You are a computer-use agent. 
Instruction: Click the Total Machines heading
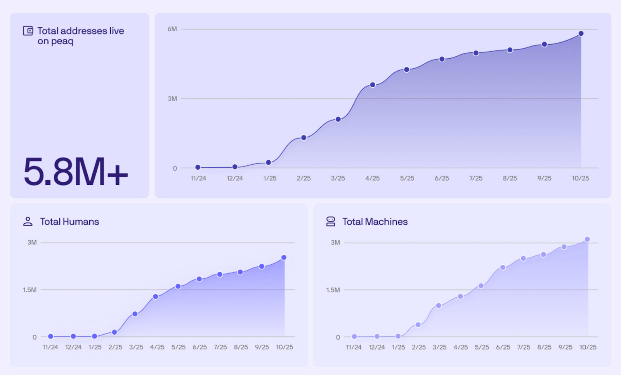click(375, 222)
